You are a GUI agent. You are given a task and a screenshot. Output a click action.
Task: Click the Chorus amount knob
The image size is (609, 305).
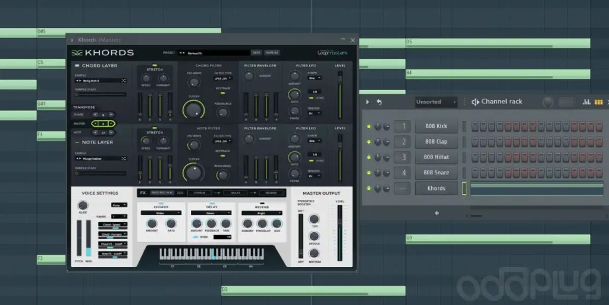(x=152, y=224)
